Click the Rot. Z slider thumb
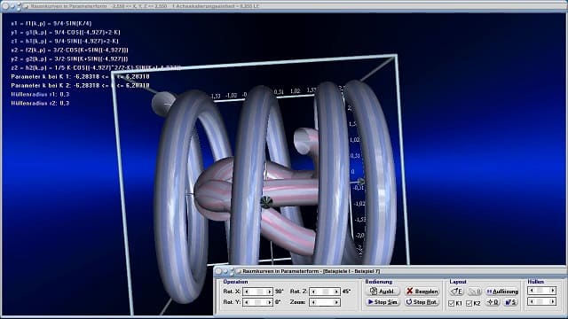568x319 pixels. coord(326,292)
